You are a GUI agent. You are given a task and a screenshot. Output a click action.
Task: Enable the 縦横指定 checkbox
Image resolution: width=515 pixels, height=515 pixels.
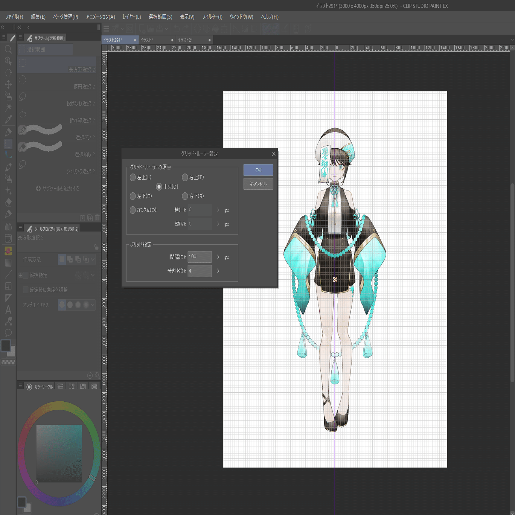click(x=26, y=275)
